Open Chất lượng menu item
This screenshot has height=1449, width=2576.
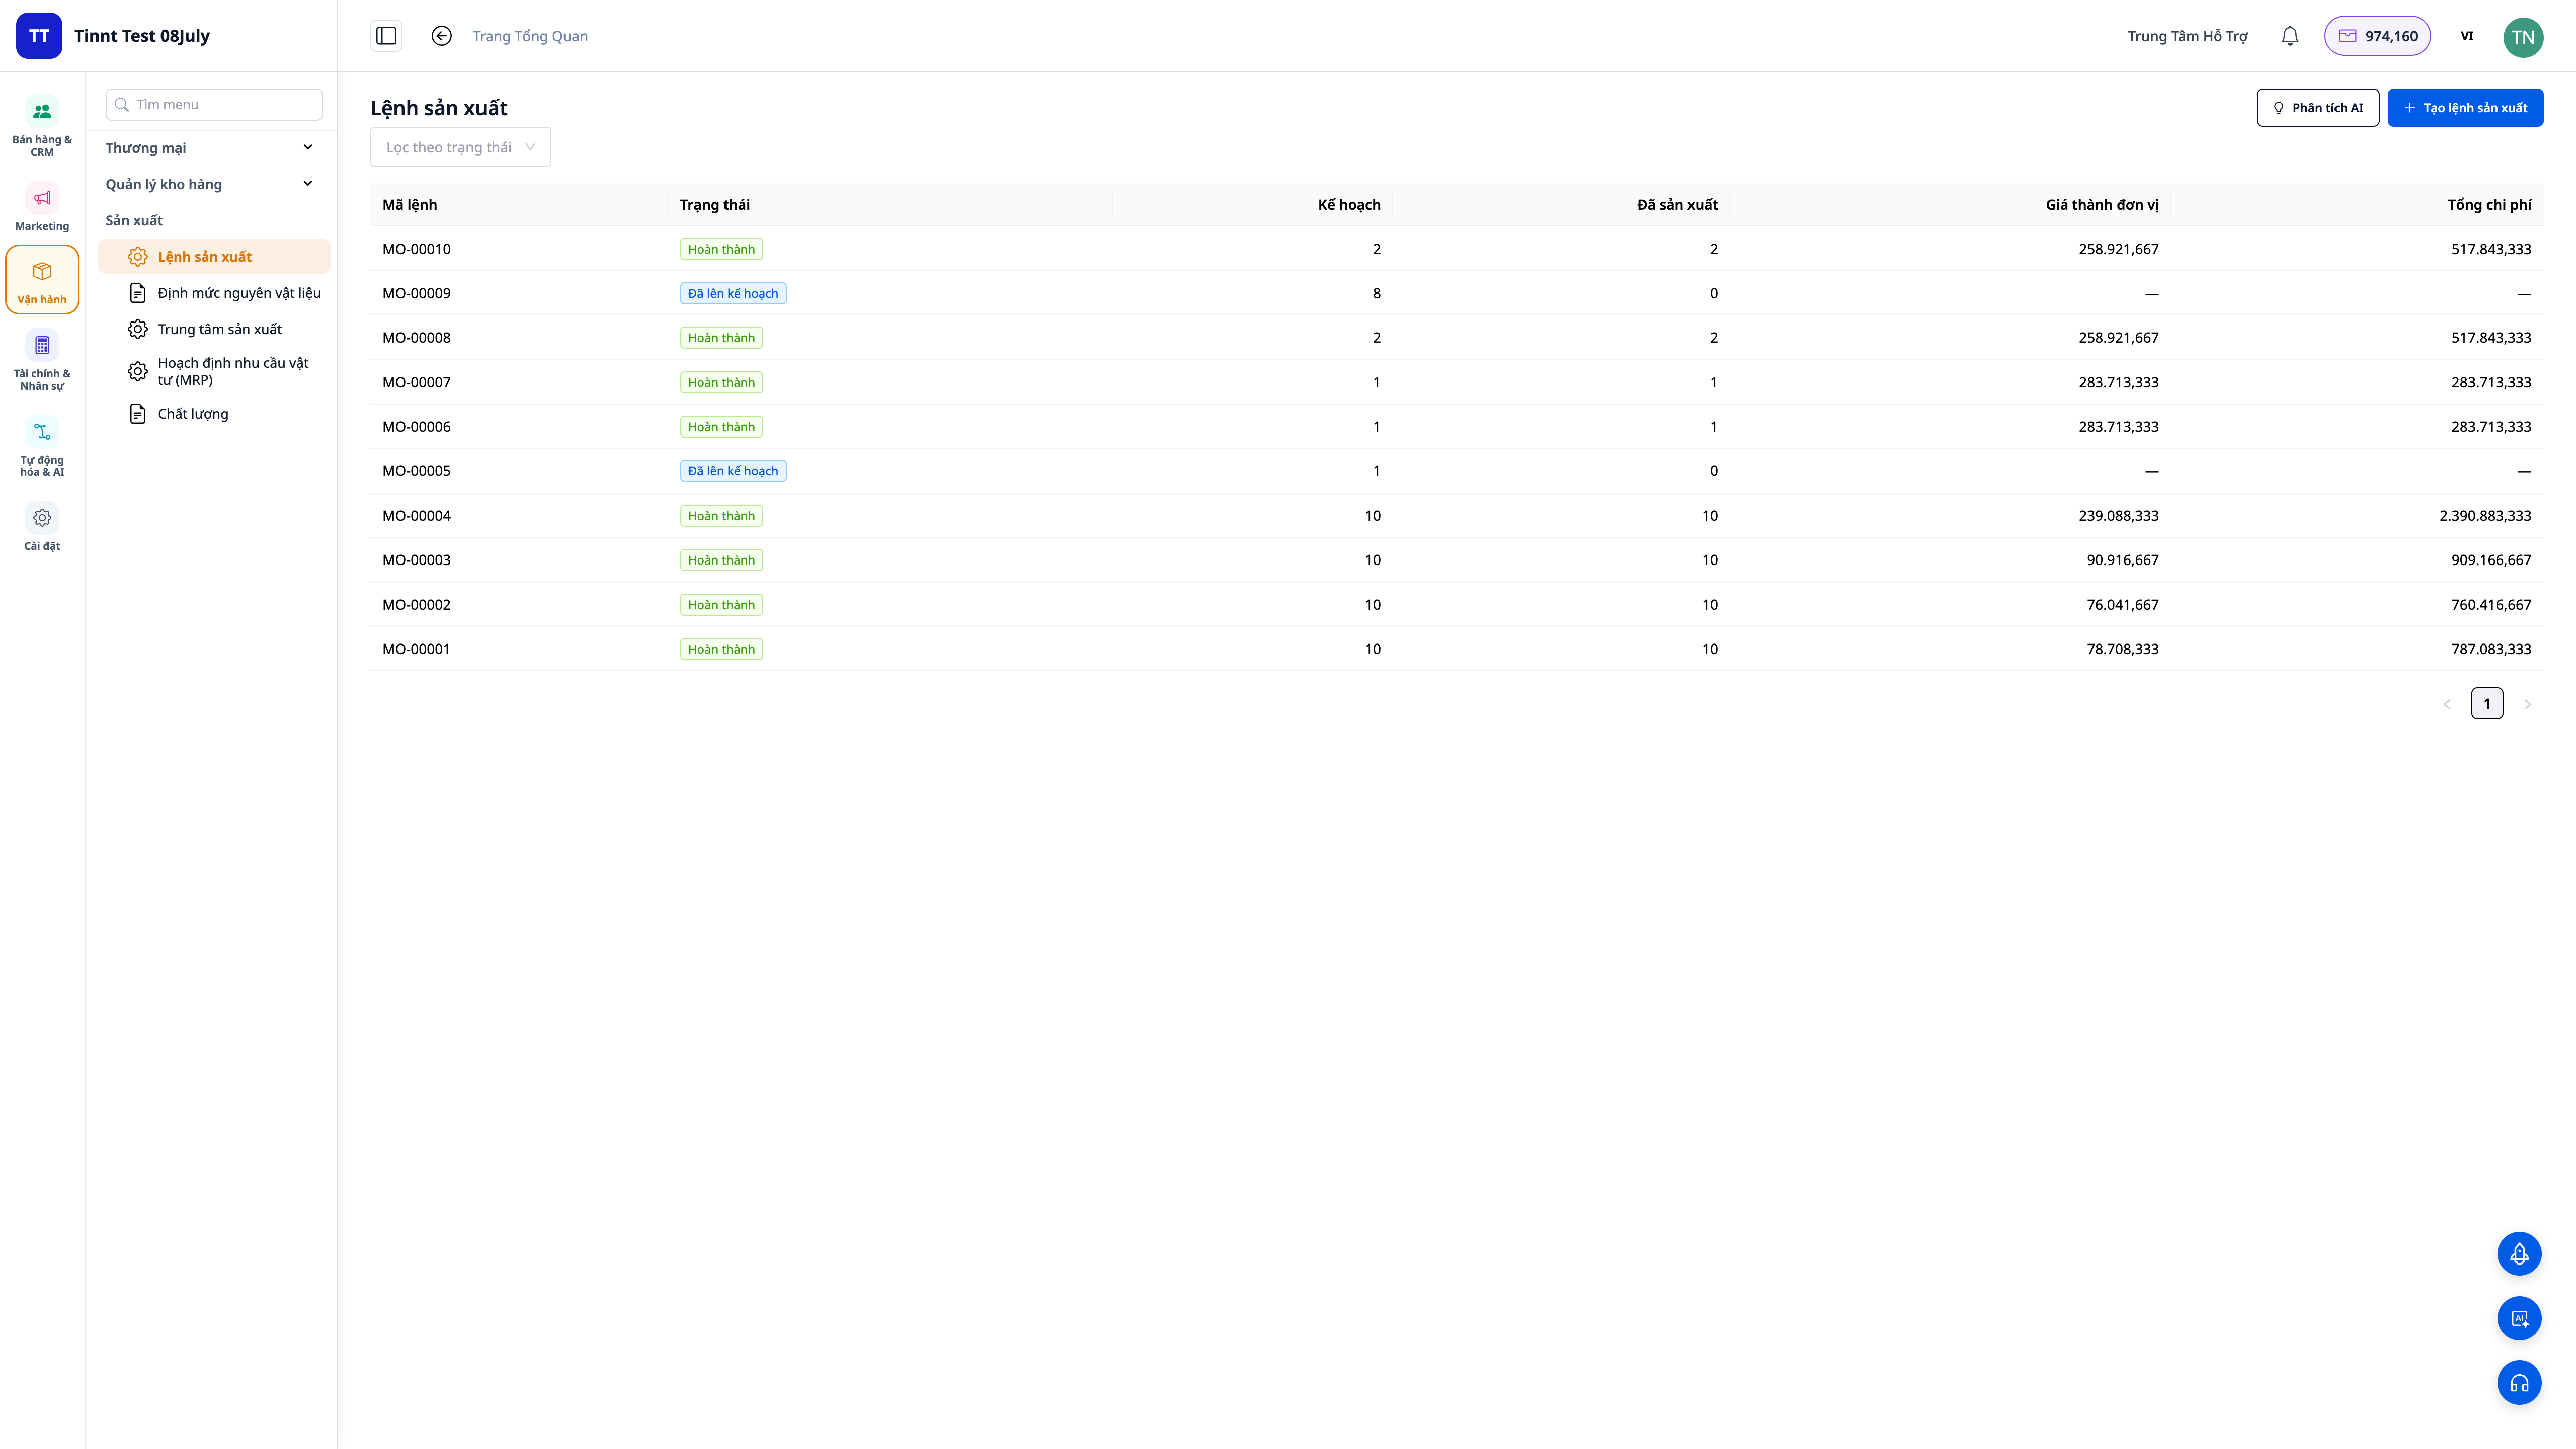(214, 414)
